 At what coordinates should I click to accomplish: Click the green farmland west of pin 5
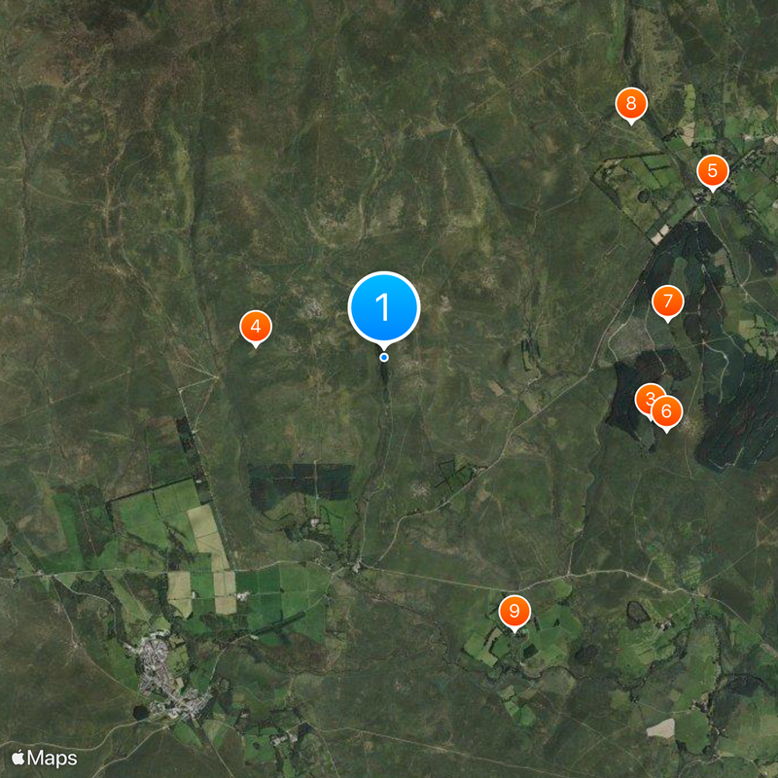click(640, 183)
